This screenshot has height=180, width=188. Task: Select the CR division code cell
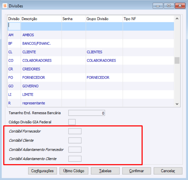coord(14,69)
